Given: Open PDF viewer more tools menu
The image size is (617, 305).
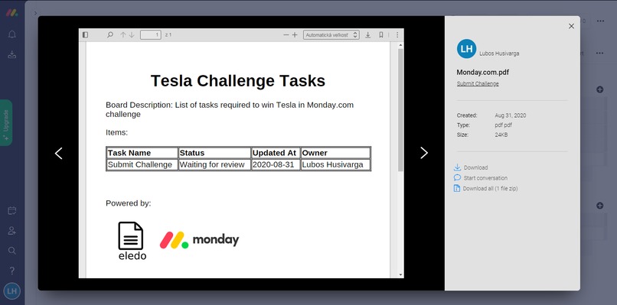Looking at the screenshot, I should coord(397,35).
